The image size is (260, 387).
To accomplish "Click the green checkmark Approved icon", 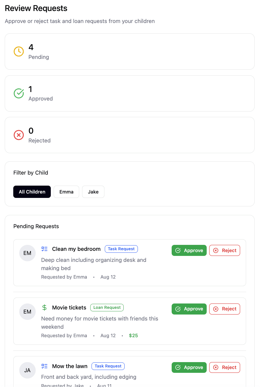I will 19,93.
